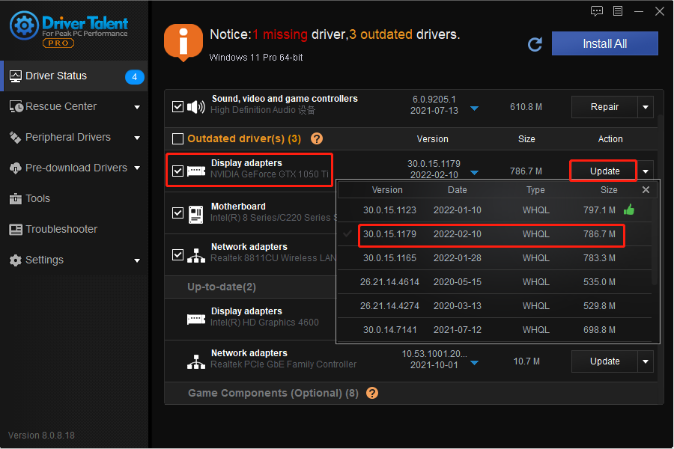This screenshot has width=674, height=449.
Task: Open the Rescue Center menu item
Action: (74, 106)
